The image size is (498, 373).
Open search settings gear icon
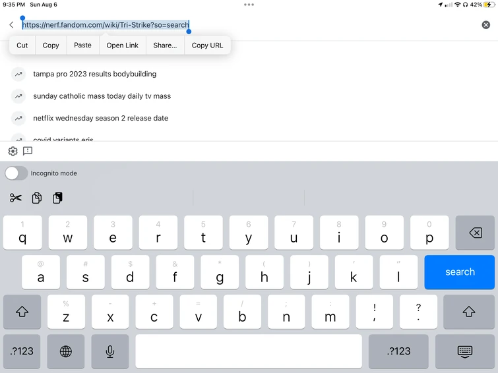pos(13,151)
